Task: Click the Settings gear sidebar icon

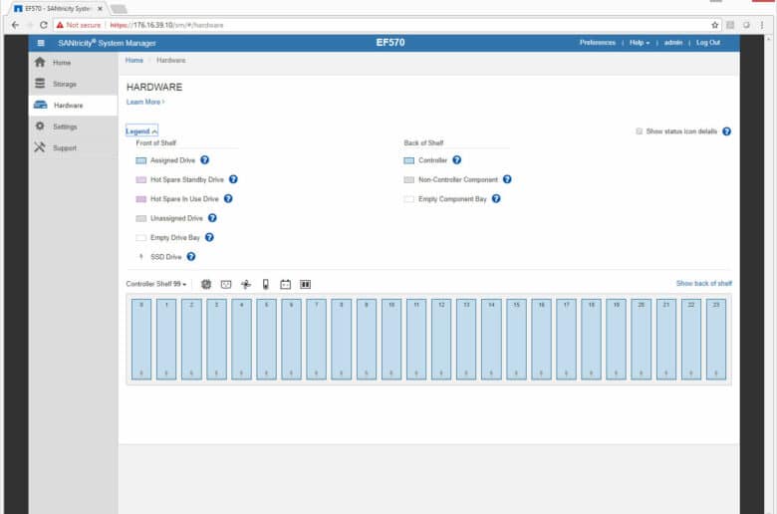Action: pyautogui.click(x=40, y=127)
